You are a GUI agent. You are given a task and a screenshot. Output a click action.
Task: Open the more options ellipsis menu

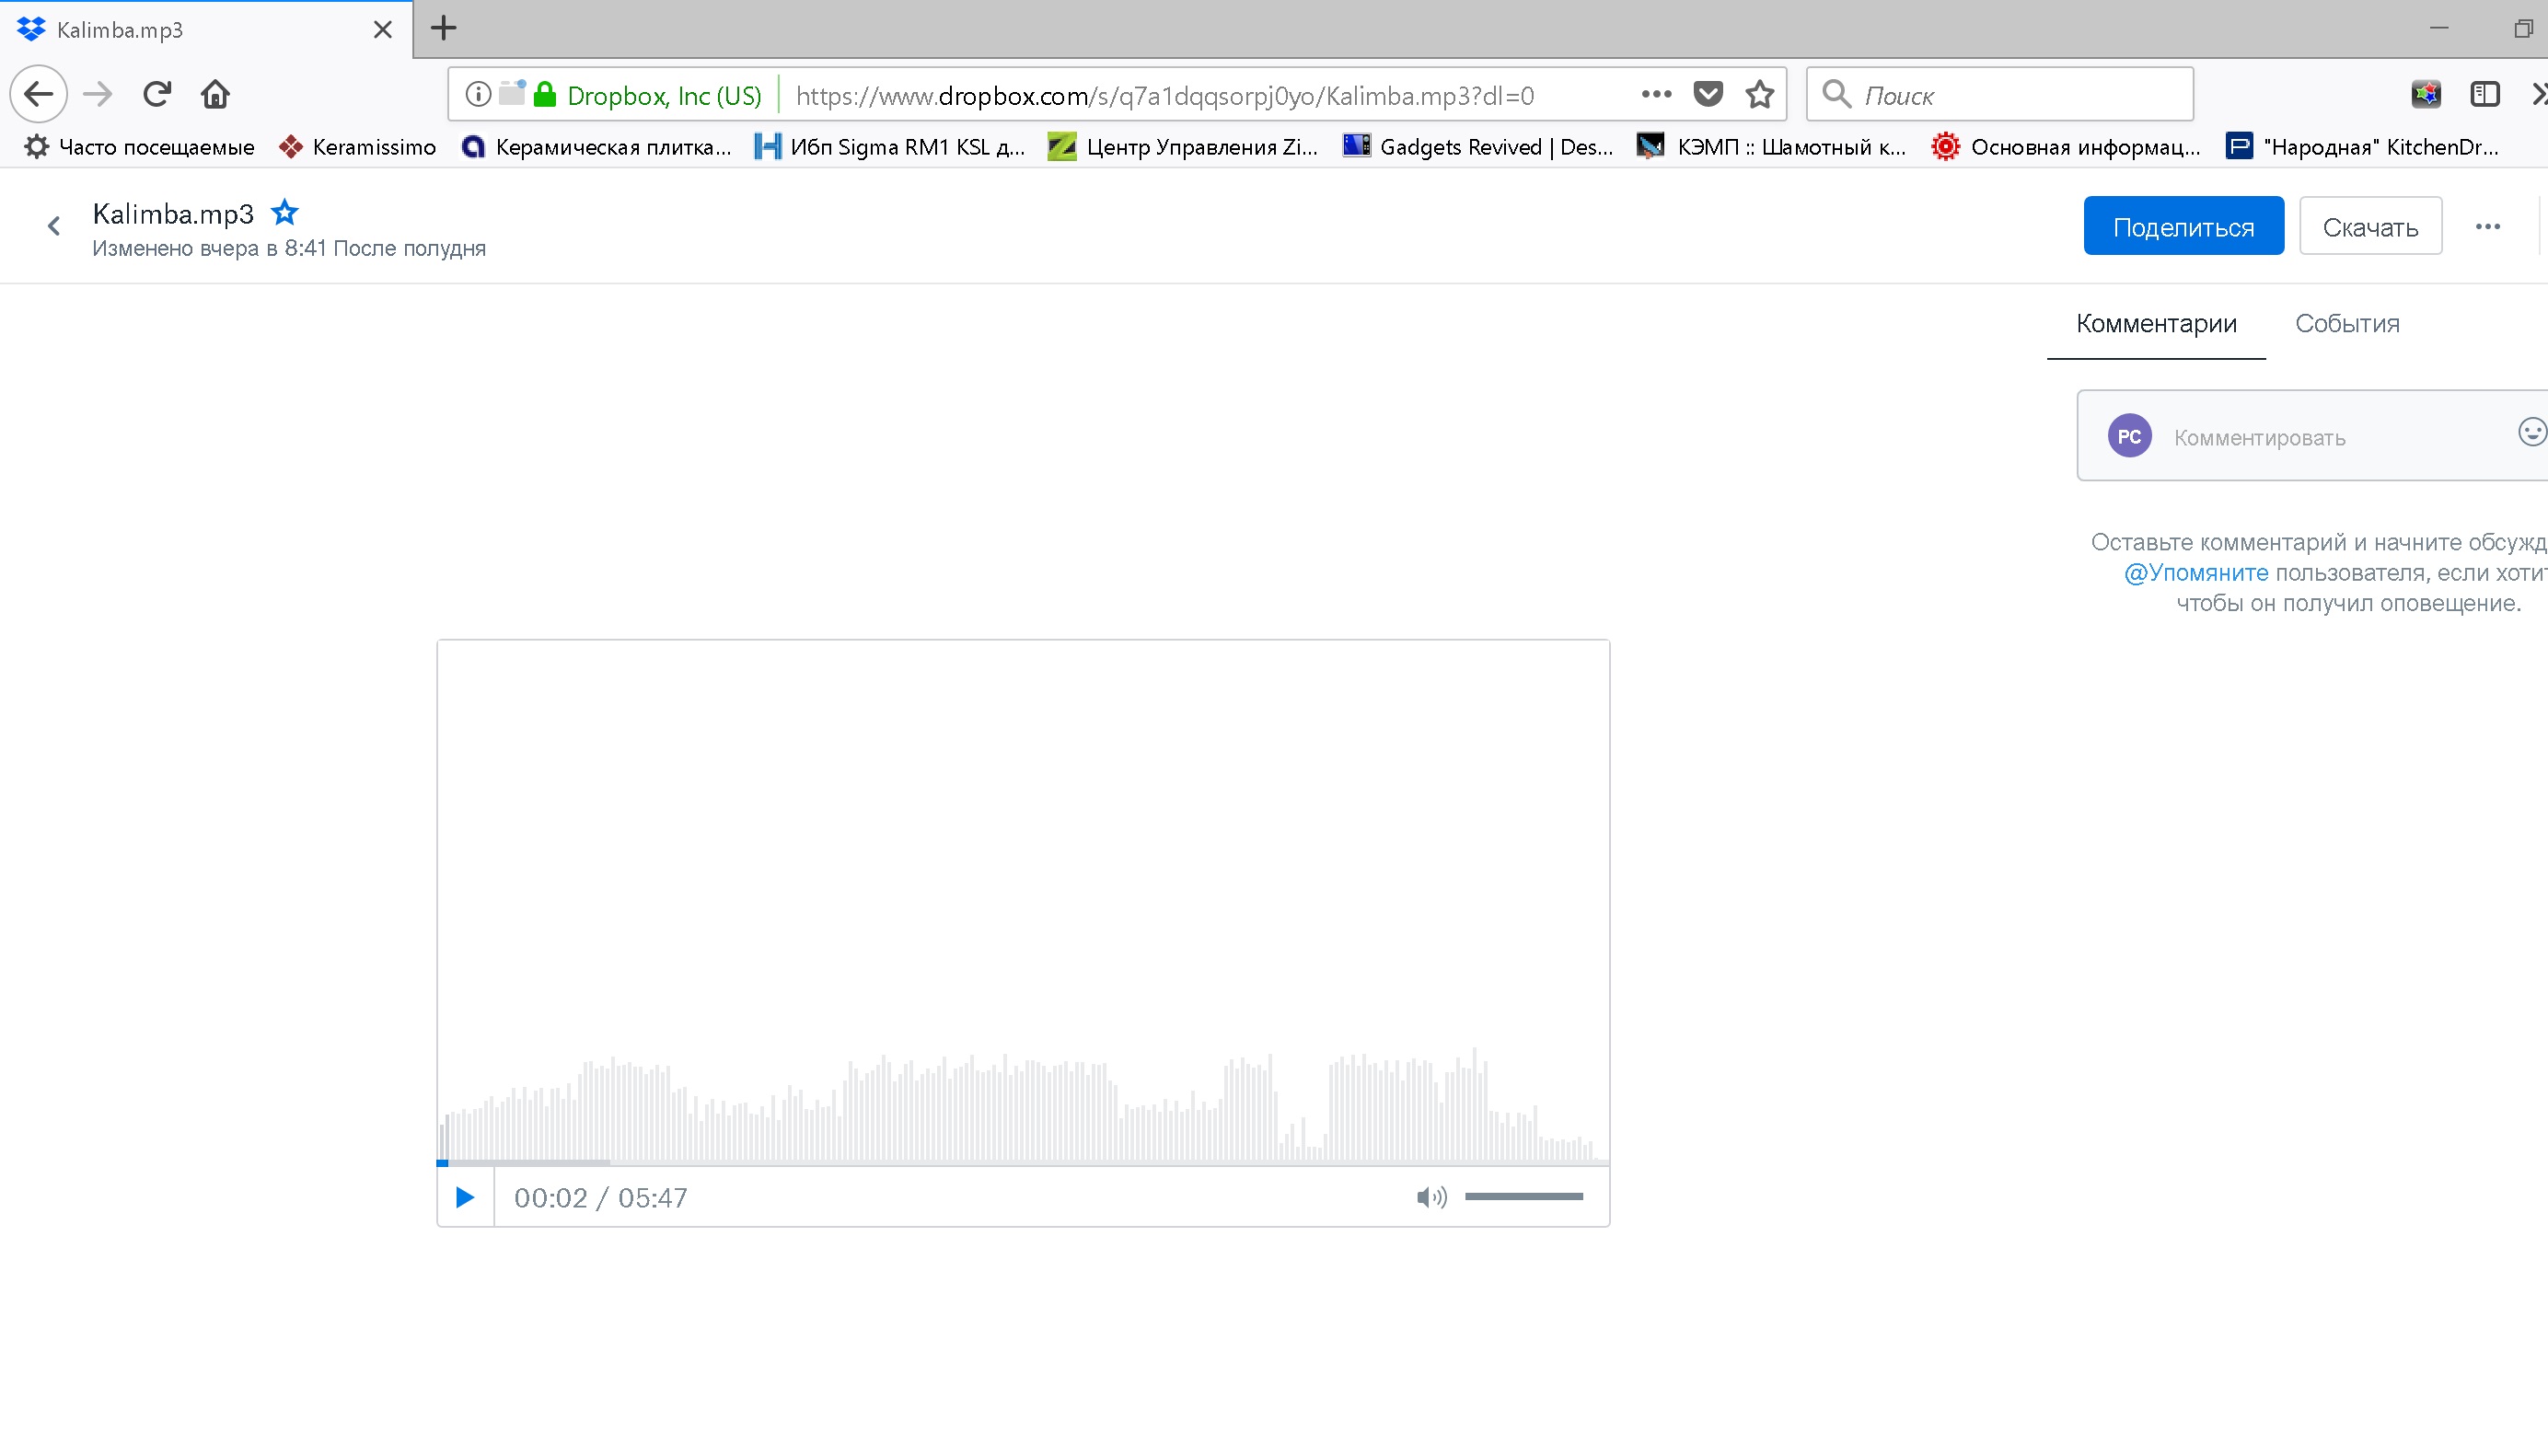point(2487,227)
